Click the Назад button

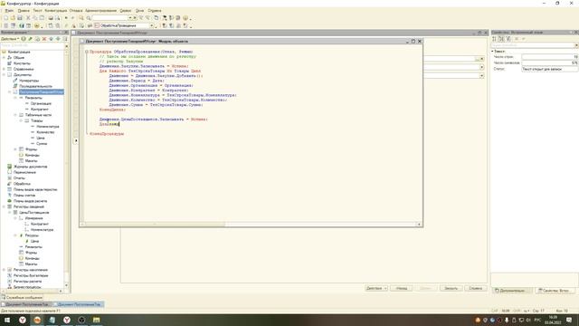pyautogui.click(x=401, y=288)
